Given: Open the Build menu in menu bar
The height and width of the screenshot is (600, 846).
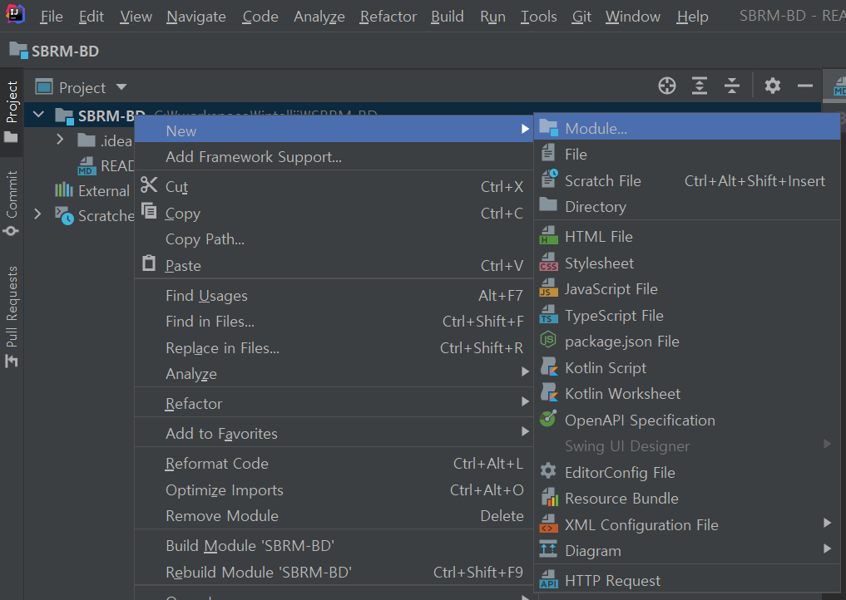Looking at the screenshot, I should (448, 17).
